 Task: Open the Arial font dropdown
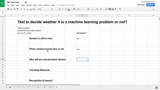pos(43,9)
